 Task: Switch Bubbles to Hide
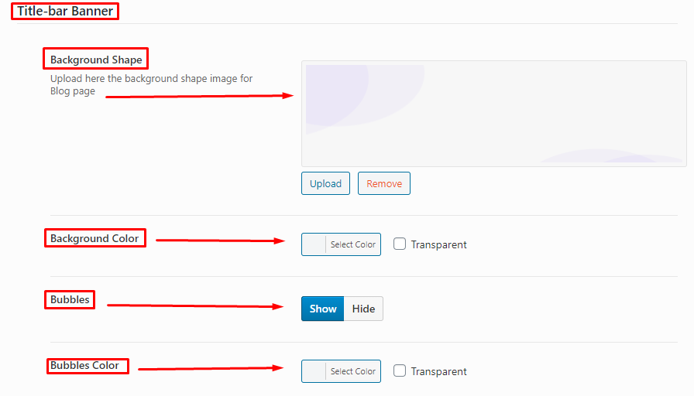[x=363, y=309]
